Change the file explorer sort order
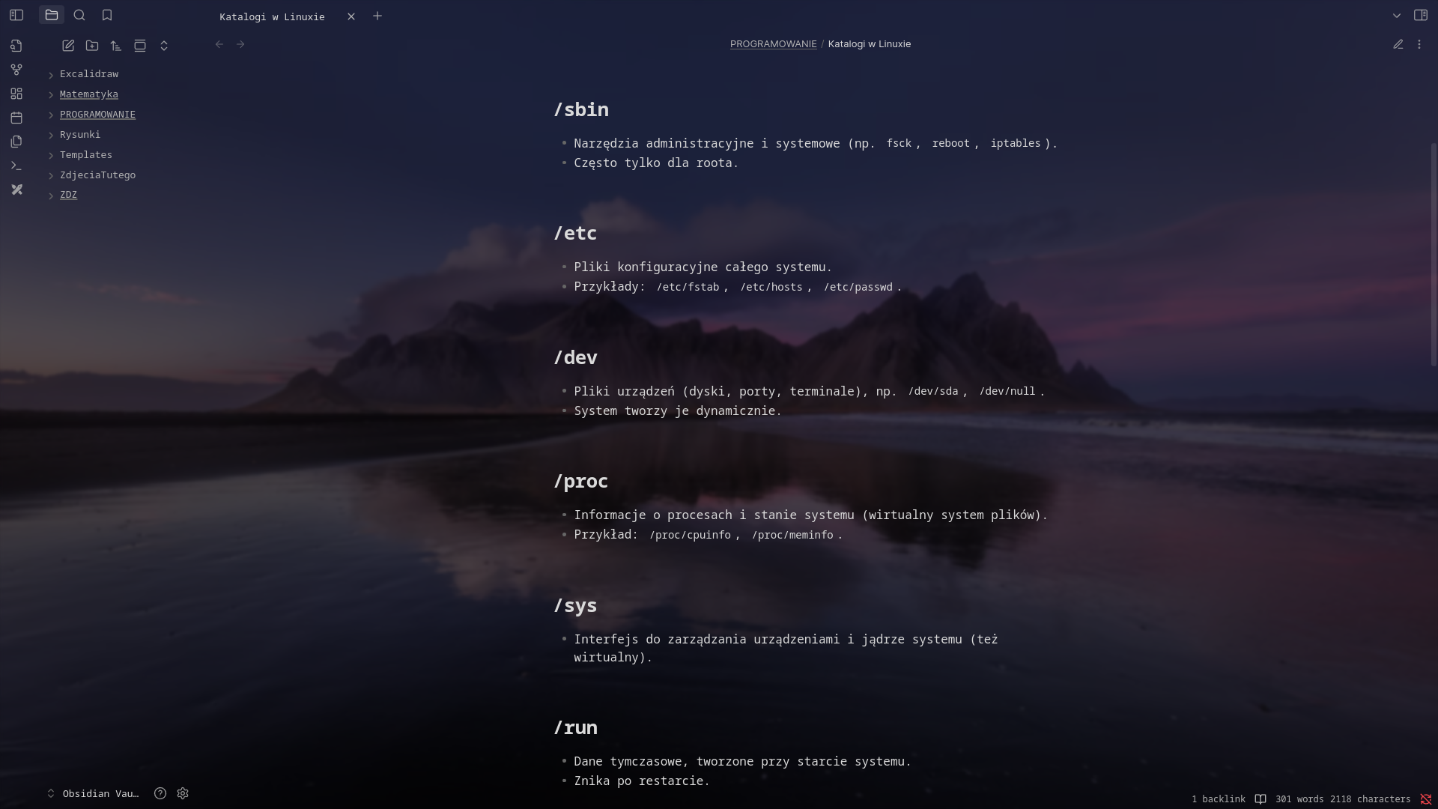The image size is (1438, 809). 116,46
